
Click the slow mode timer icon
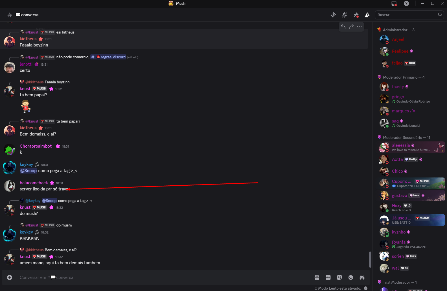click(366, 288)
